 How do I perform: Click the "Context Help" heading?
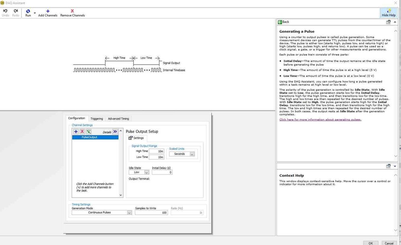coord(291,176)
